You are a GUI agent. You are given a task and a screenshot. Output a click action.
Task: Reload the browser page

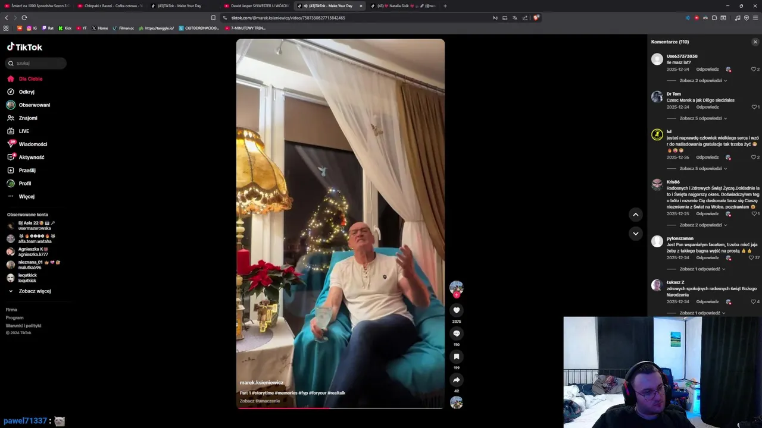click(24, 18)
